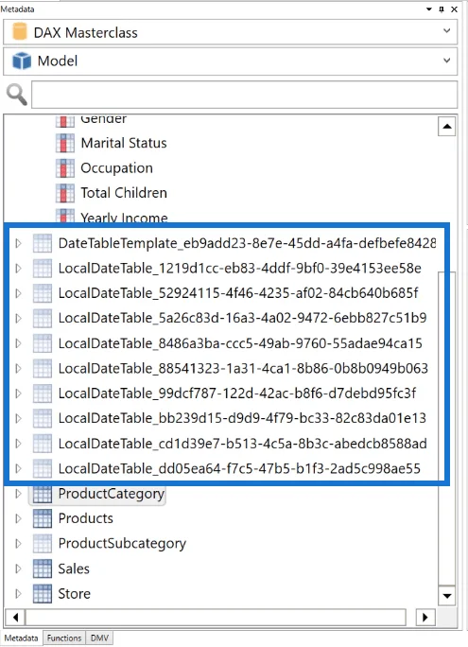Select the LocalDateTable_dd05ea64 table item

click(x=239, y=469)
